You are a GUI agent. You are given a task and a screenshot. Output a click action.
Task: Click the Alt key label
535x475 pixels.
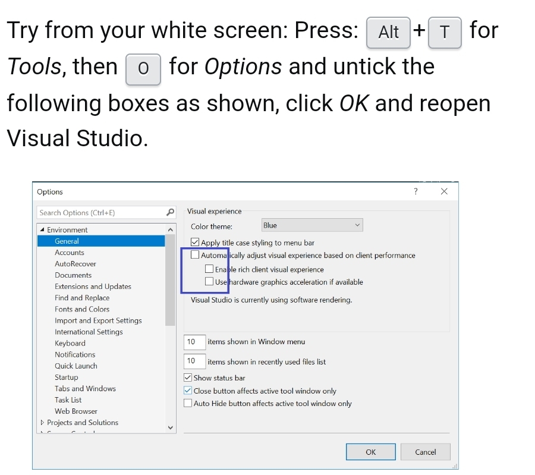[388, 33]
